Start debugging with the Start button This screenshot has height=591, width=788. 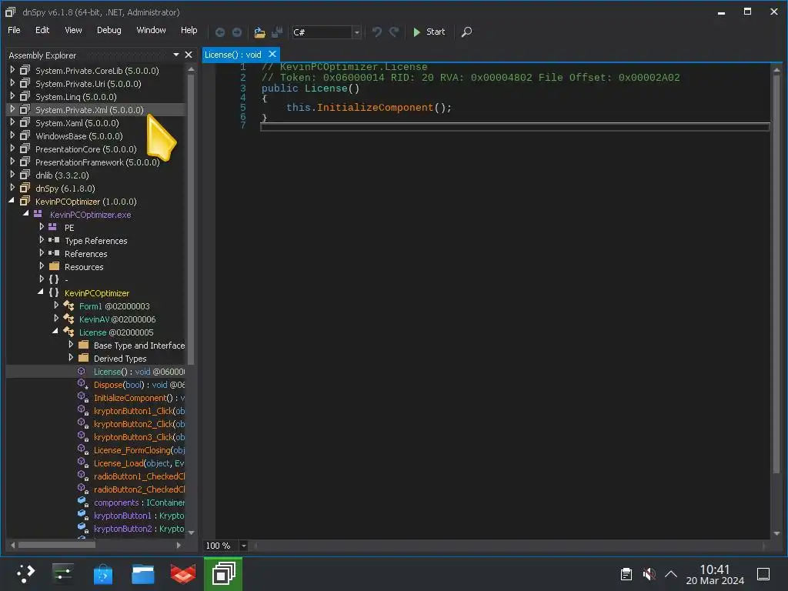pyautogui.click(x=429, y=32)
